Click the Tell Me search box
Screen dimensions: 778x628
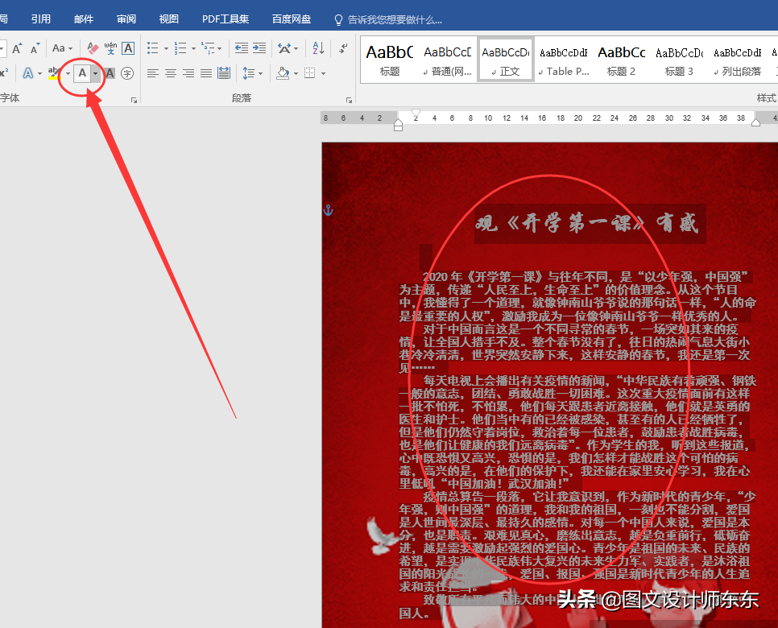(x=388, y=20)
